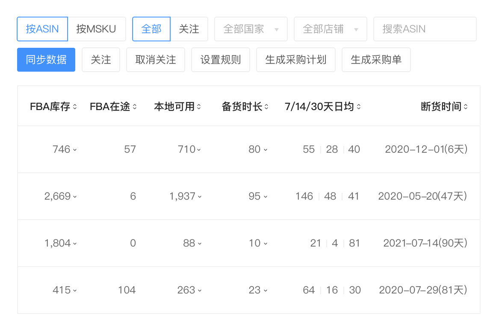Sort by FBA库存 column icon
The image size is (496, 331).
[75, 107]
